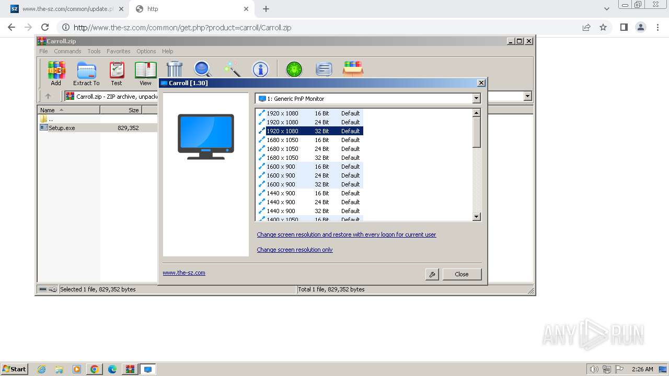Open the Commands menu in WinRAR
The height and width of the screenshot is (376, 669).
tap(67, 51)
